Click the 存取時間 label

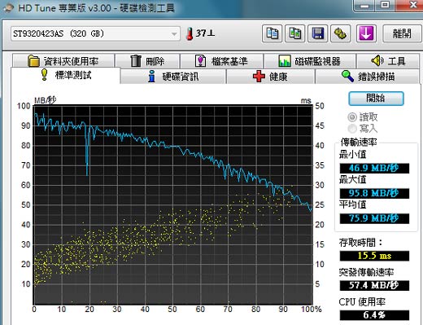pos(360,243)
